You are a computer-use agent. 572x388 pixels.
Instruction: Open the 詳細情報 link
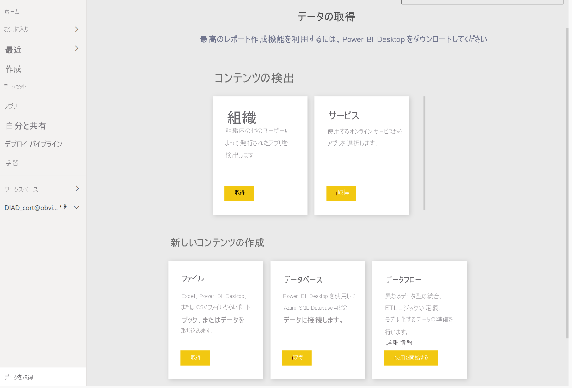(x=399, y=343)
